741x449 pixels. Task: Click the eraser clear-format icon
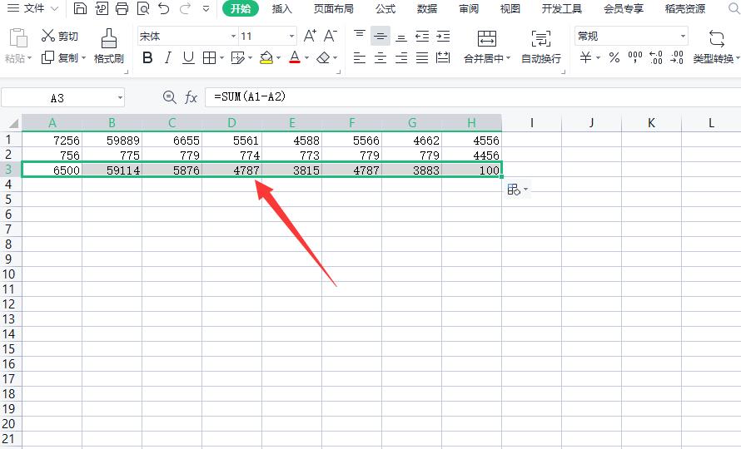pyautogui.click(x=323, y=57)
